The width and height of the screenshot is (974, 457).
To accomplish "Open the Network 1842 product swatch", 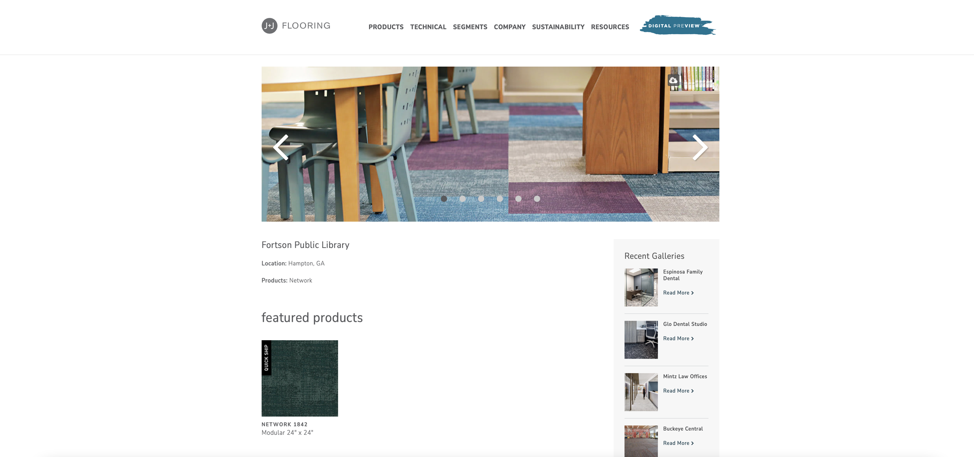I will click(x=300, y=378).
